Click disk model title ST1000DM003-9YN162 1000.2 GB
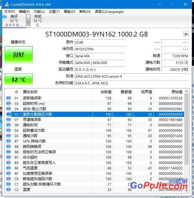This screenshot has height=198, width=194. coord(96,34)
